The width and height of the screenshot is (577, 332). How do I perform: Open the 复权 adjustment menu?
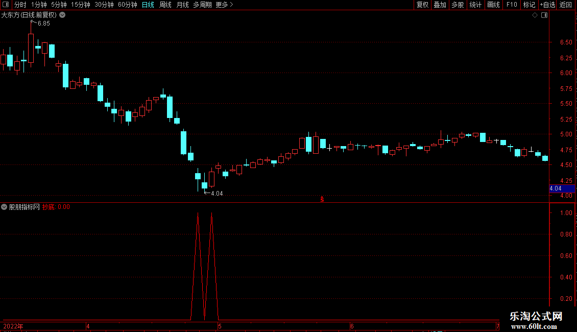pos(422,5)
